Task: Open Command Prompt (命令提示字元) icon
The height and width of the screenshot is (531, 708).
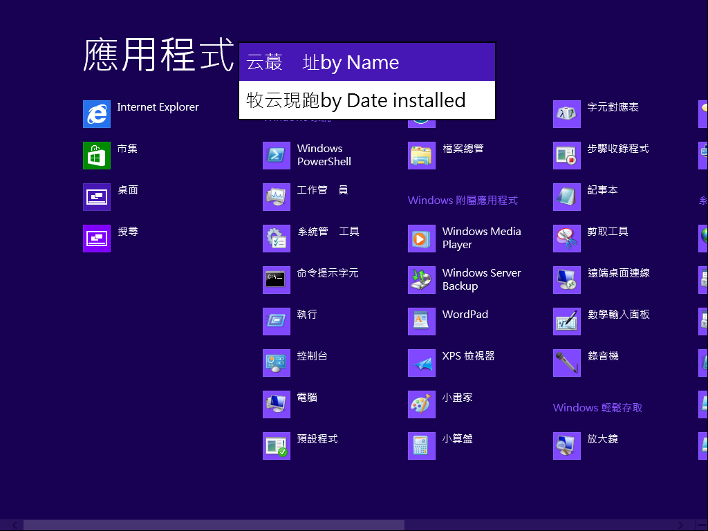Action: 277,280
